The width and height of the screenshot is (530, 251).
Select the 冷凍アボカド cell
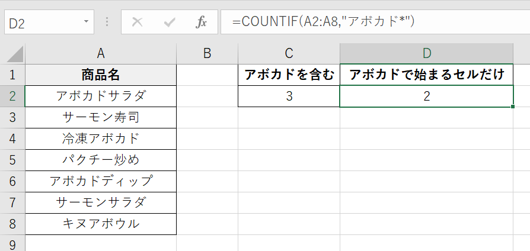(x=101, y=139)
